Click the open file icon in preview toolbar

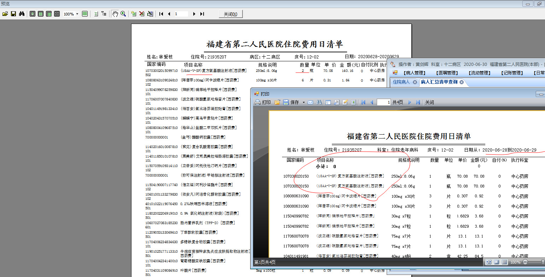pos(5,14)
